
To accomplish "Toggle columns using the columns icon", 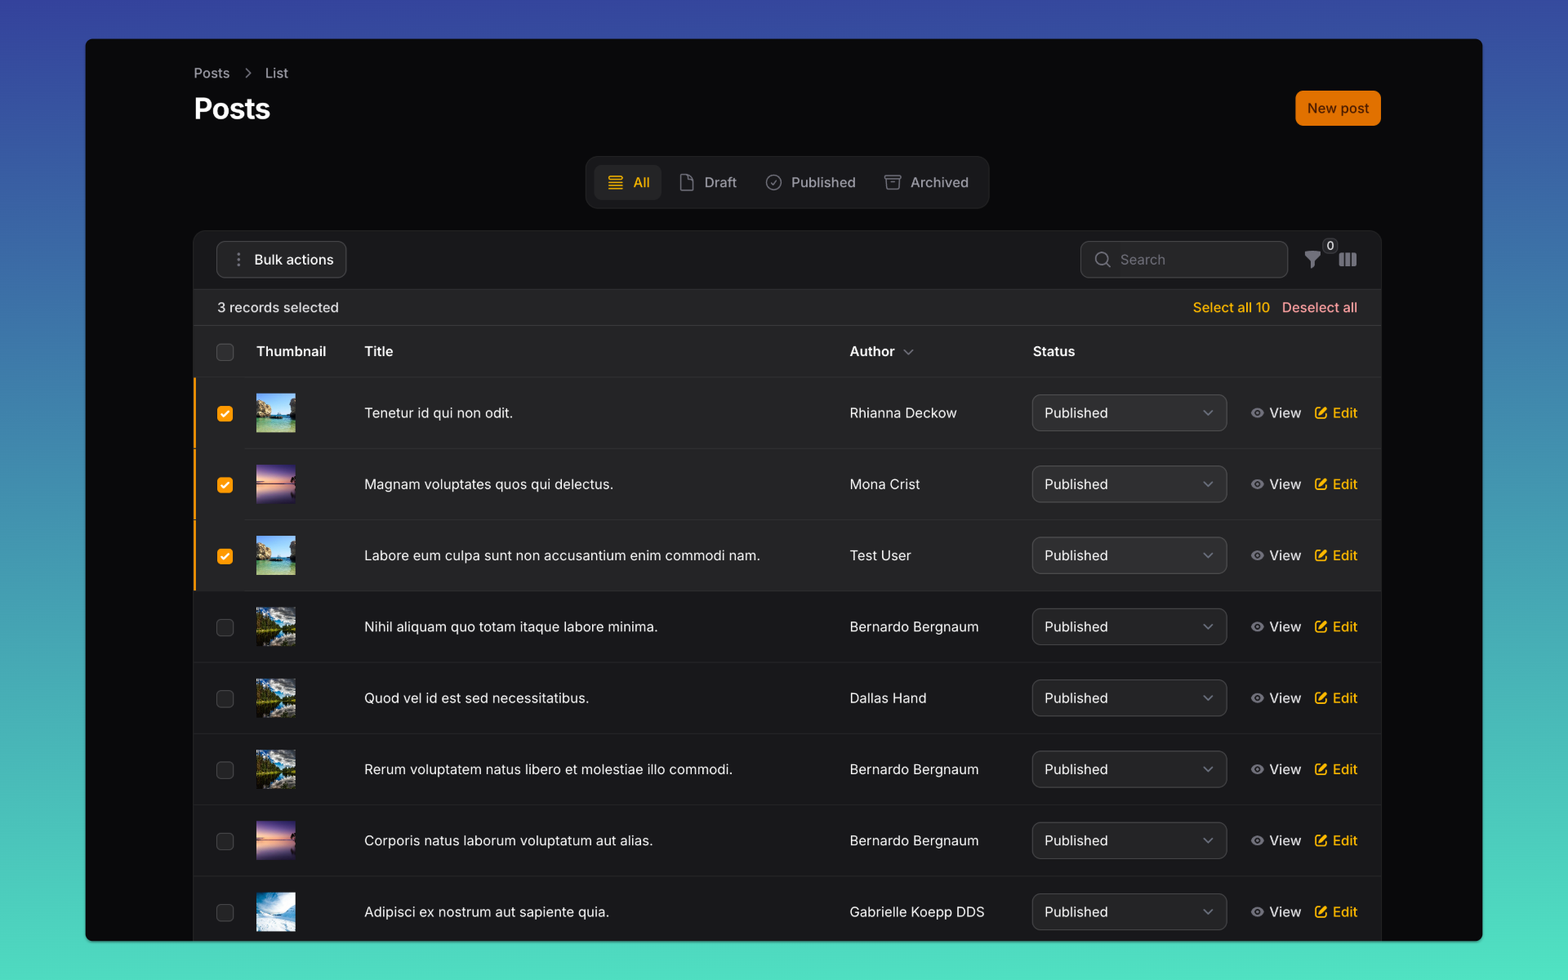I will pyautogui.click(x=1347, y=260).
